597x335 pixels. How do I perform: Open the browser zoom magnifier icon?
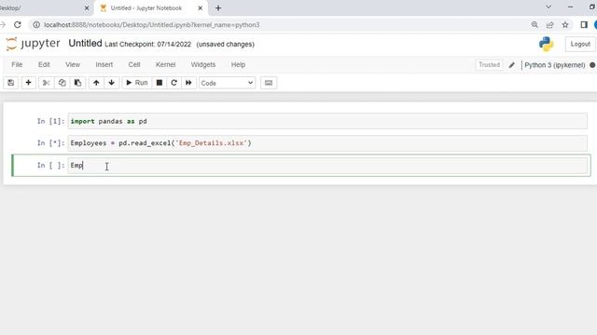coord(535,25)
